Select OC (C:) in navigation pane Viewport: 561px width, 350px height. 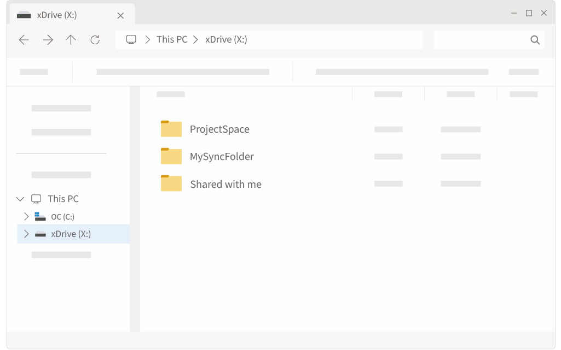coord(62,217)
